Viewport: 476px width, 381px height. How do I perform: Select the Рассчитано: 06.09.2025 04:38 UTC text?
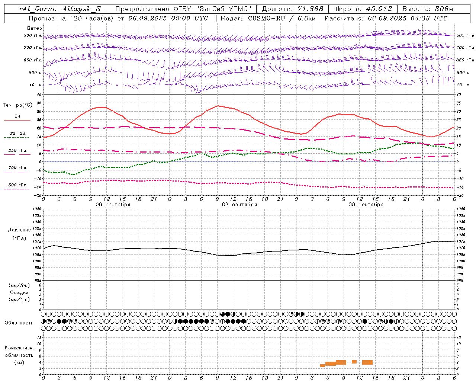386,18
